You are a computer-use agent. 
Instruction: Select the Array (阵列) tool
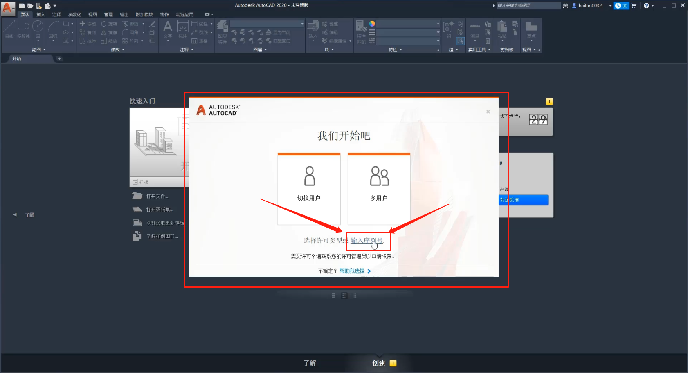point(130,41)
